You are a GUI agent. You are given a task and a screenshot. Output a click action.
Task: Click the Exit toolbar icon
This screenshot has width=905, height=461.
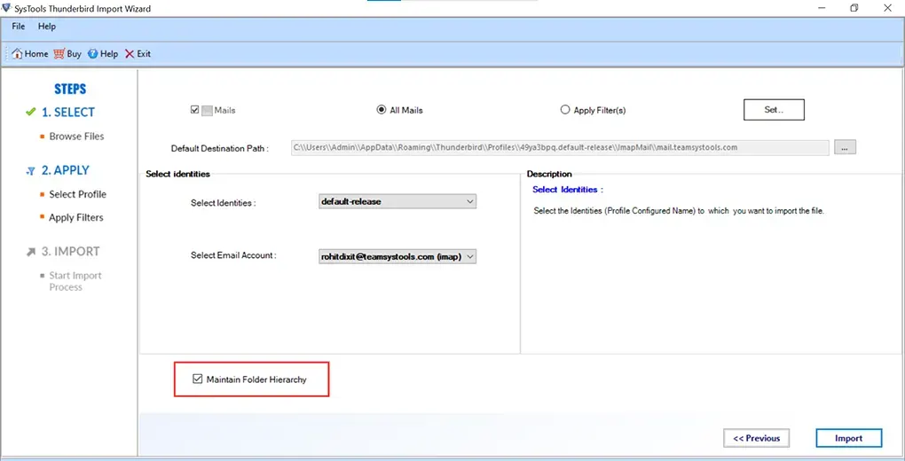(x=130, y=54)
